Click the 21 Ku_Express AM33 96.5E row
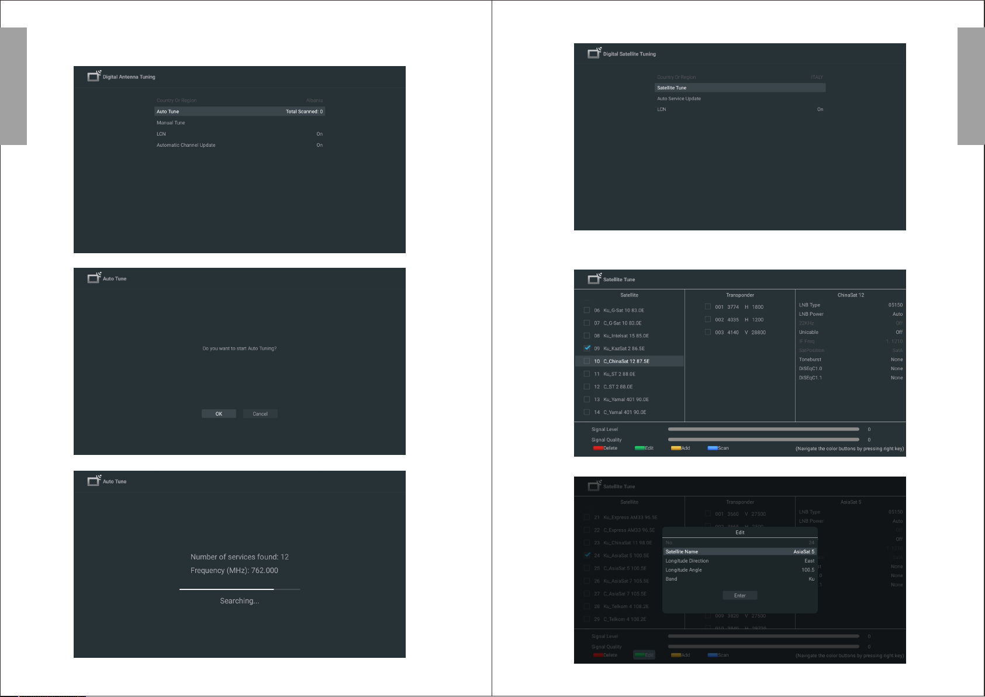The height and width of the screenshot is (697, 985). [629, 517]
